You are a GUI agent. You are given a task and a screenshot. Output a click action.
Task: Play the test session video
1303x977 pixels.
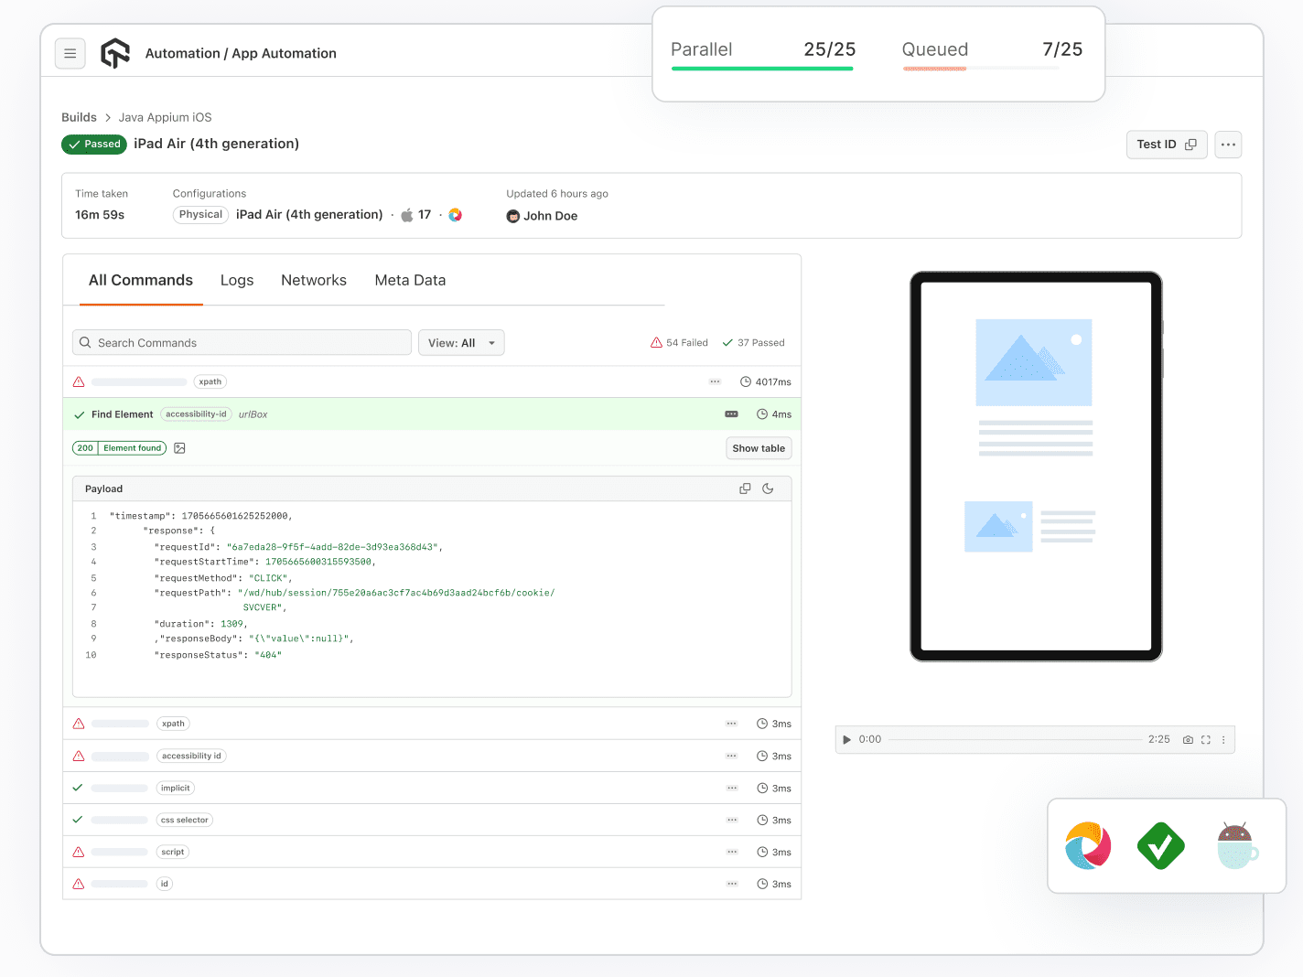(x=846, y=739)
